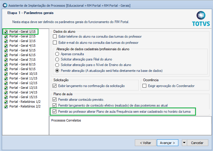
Task: Enable Exibir e-mail do aluno checkbox
Action: (55, 43)
